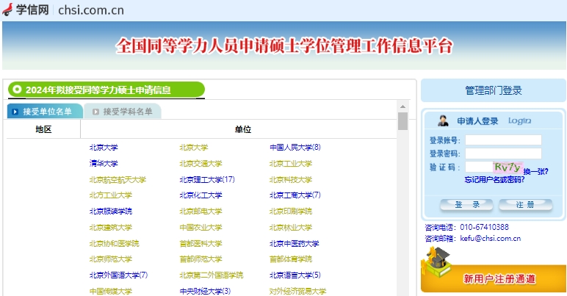Click the 换一张? link to refresh the captcha
Screen dimensions: 567x296
tap(536, 171)
